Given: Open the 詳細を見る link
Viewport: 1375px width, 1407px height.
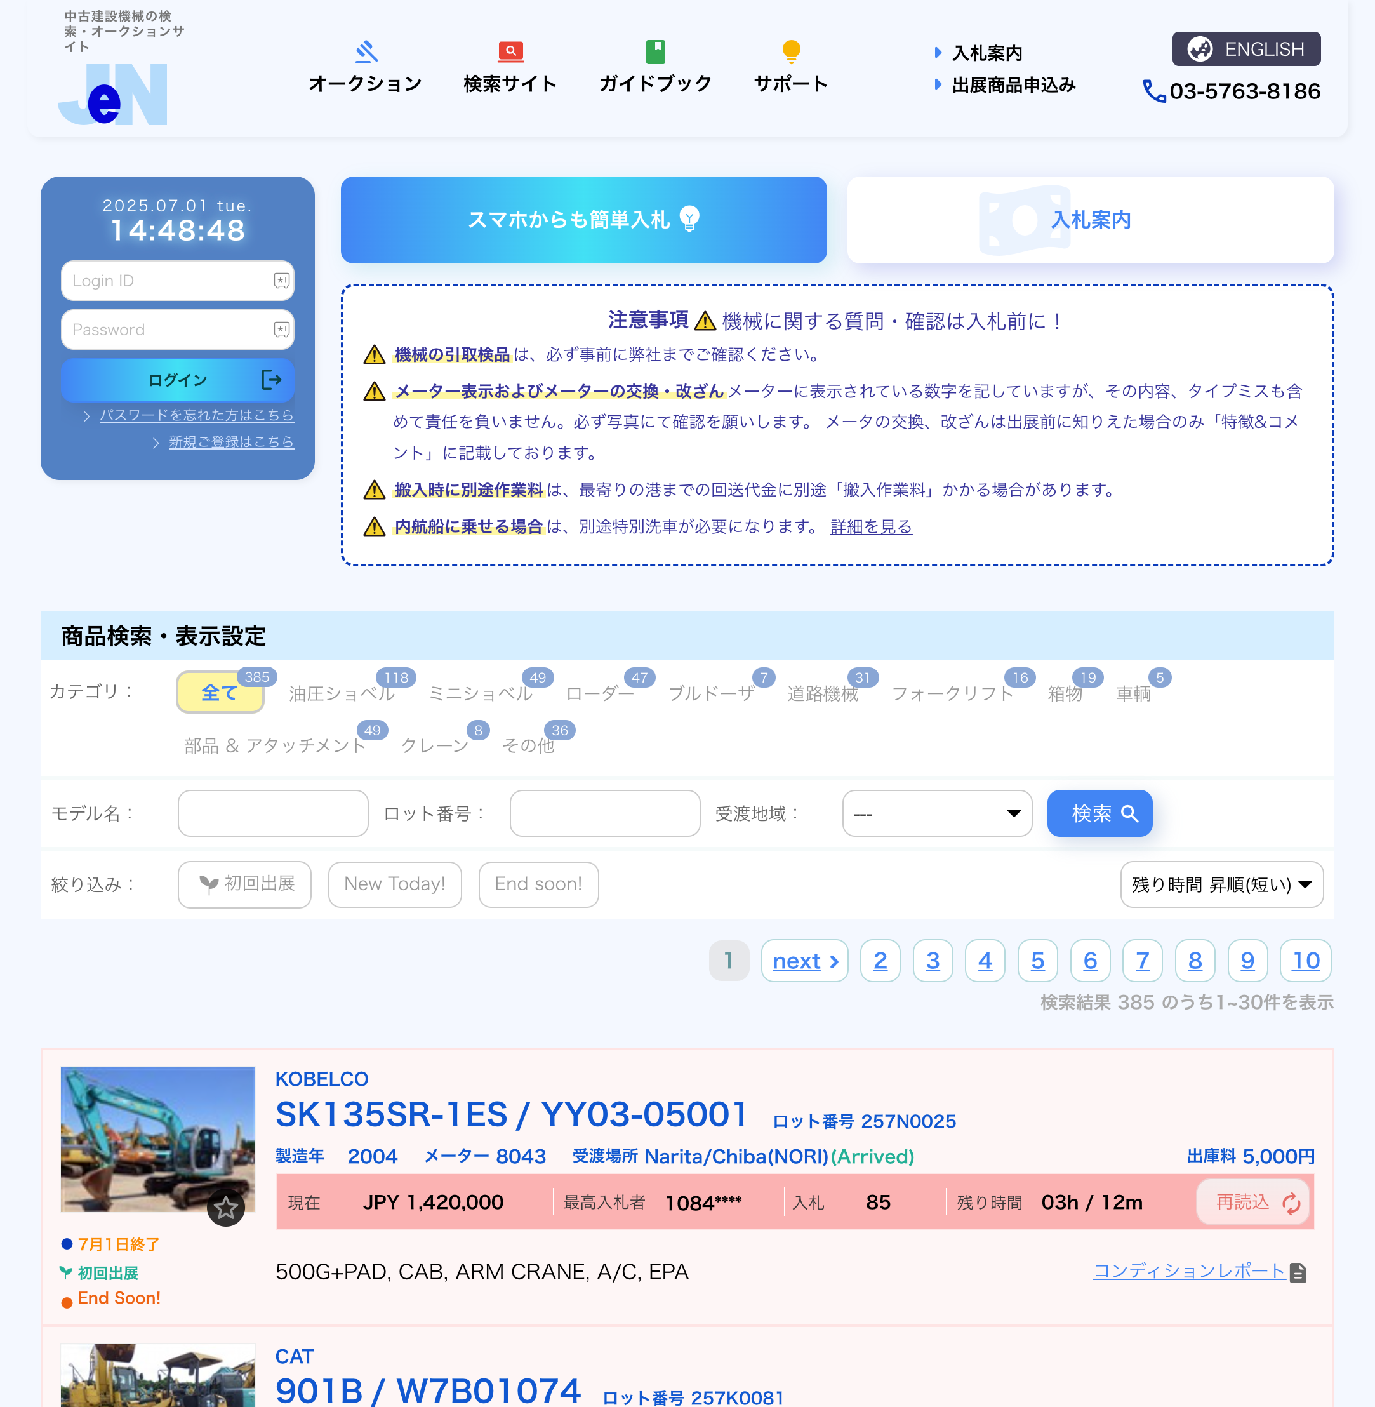Looking at the screenshot, I should click(x=871, y=526).
